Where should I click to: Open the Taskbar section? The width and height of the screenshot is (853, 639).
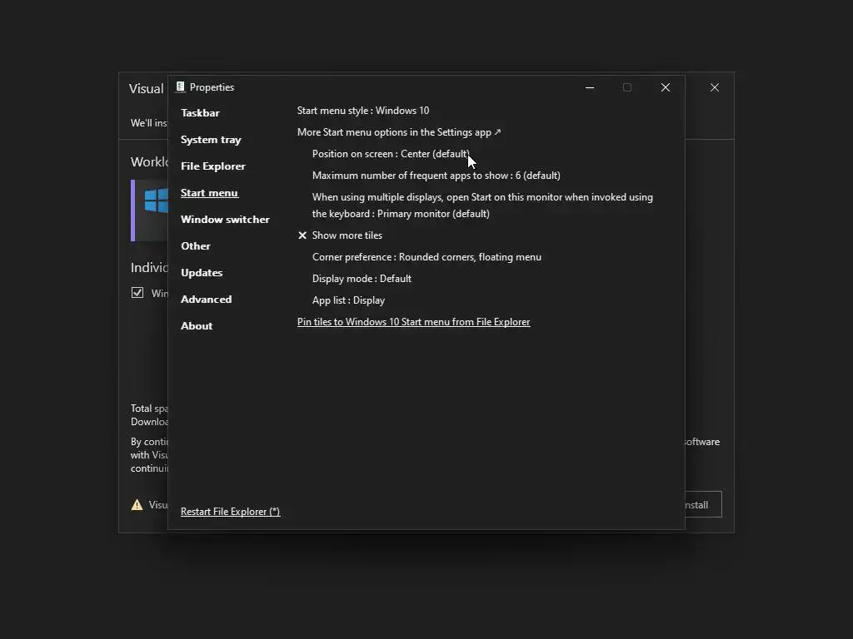[200, 113]
